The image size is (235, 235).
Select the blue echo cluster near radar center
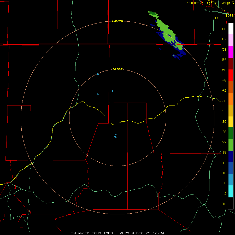pyautogui.click(x=115, y=136)
